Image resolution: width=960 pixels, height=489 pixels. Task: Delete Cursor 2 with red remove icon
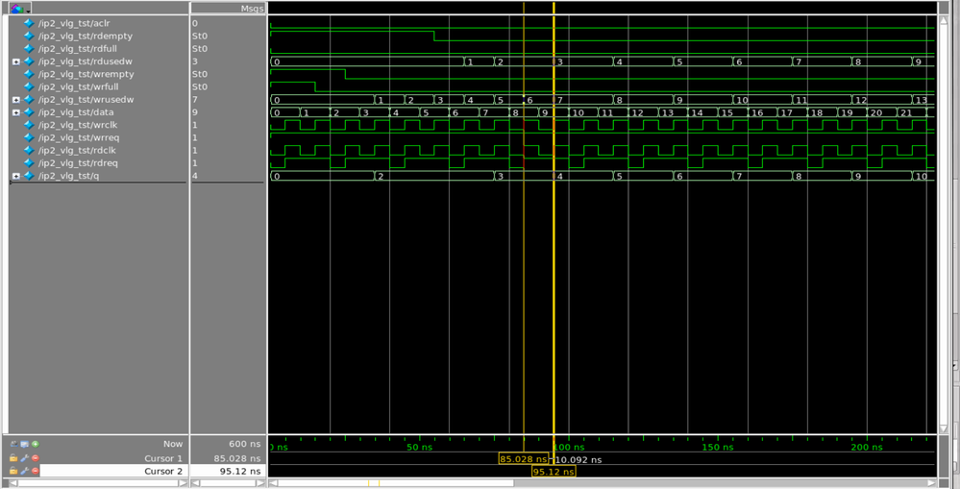[x=36, y=472]
